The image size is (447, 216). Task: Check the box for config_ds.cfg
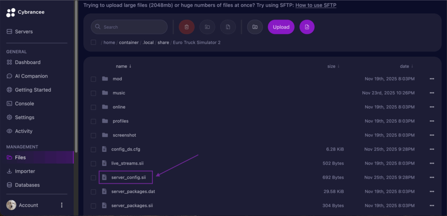click(93, 150)
